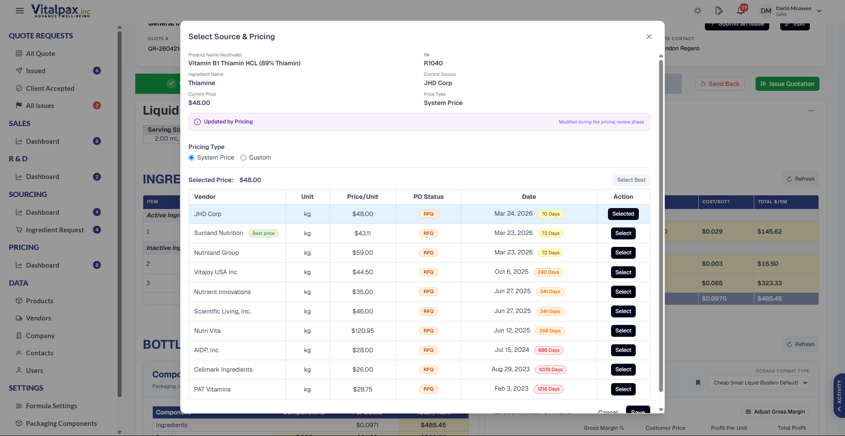Toggle light/dark theme sun icon
This screenshot has width=845, height=436.
697,11
